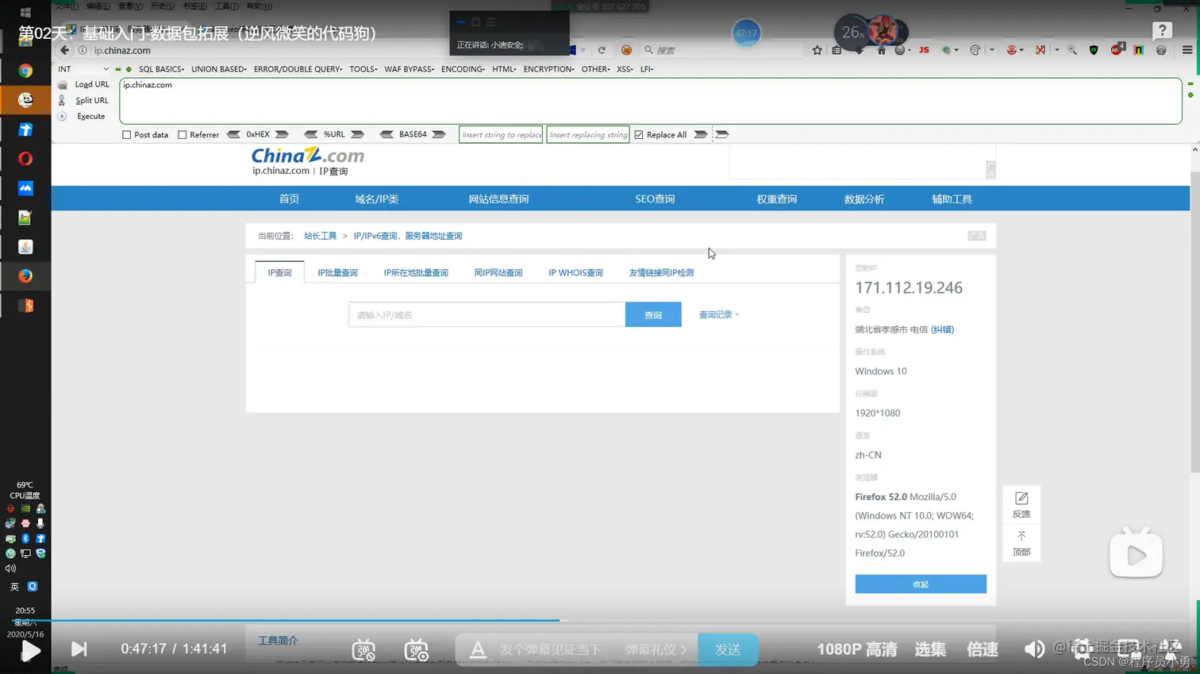
Task: Click the blue 收起 collapse button
Action: [921, 584]
